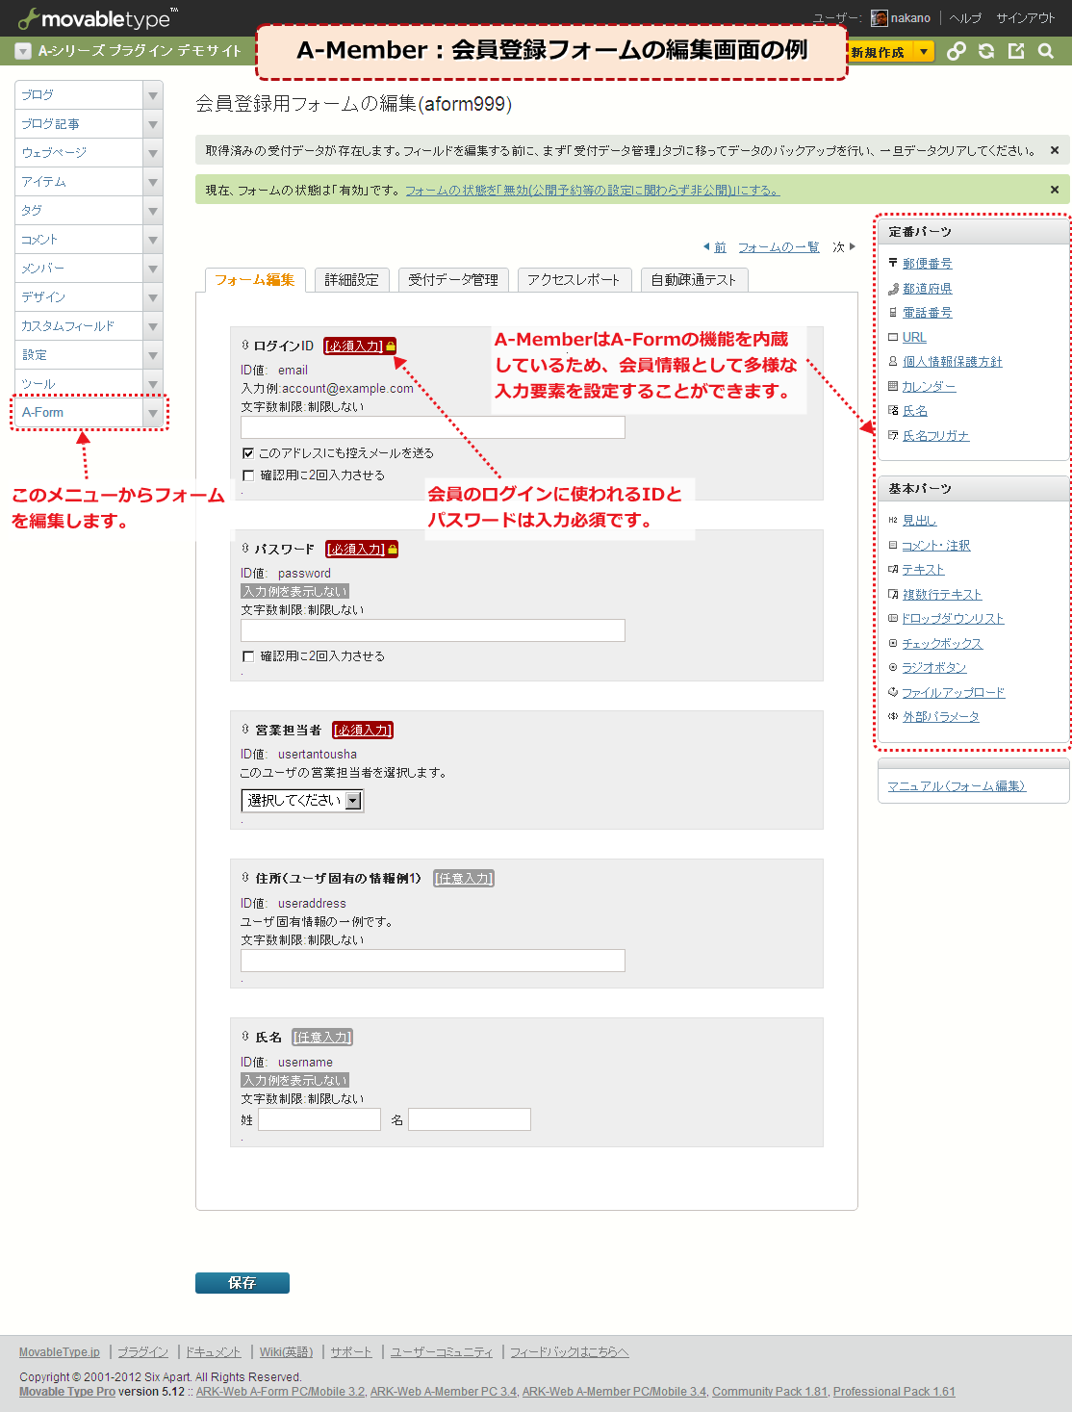Open the 選択してください sales rep dropdown

(x=302, y=801)
